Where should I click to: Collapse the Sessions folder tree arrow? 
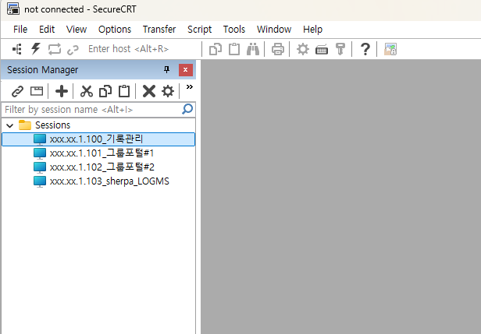pyautogui.click(x=10, y=125)
